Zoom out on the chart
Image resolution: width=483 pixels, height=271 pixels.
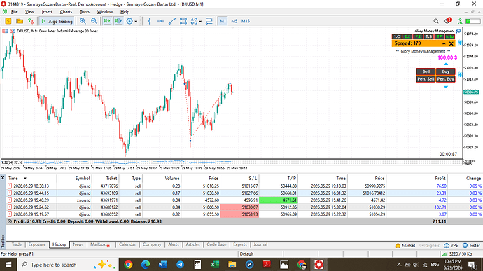coord(94,21)
